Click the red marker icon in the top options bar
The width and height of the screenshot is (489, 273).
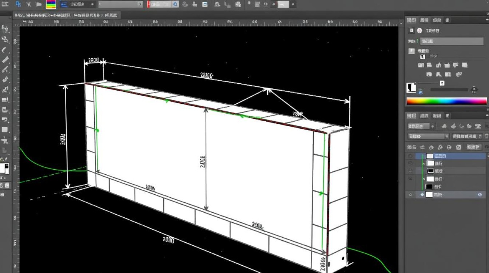click(x=149, y=4)
